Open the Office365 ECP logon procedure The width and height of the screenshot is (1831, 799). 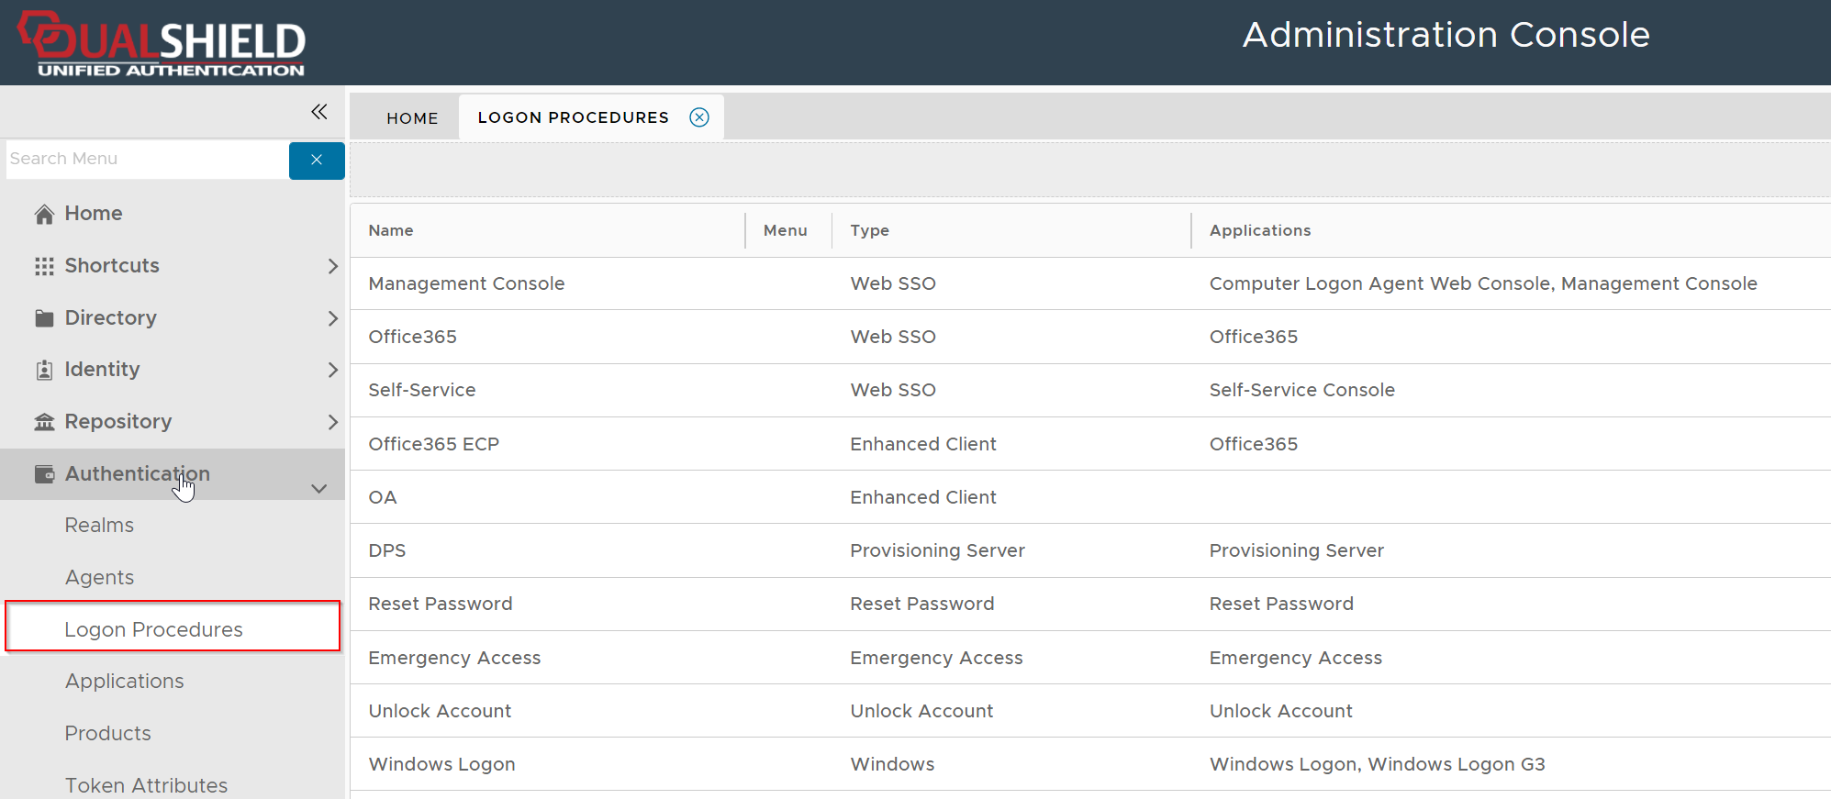(433, 444)
